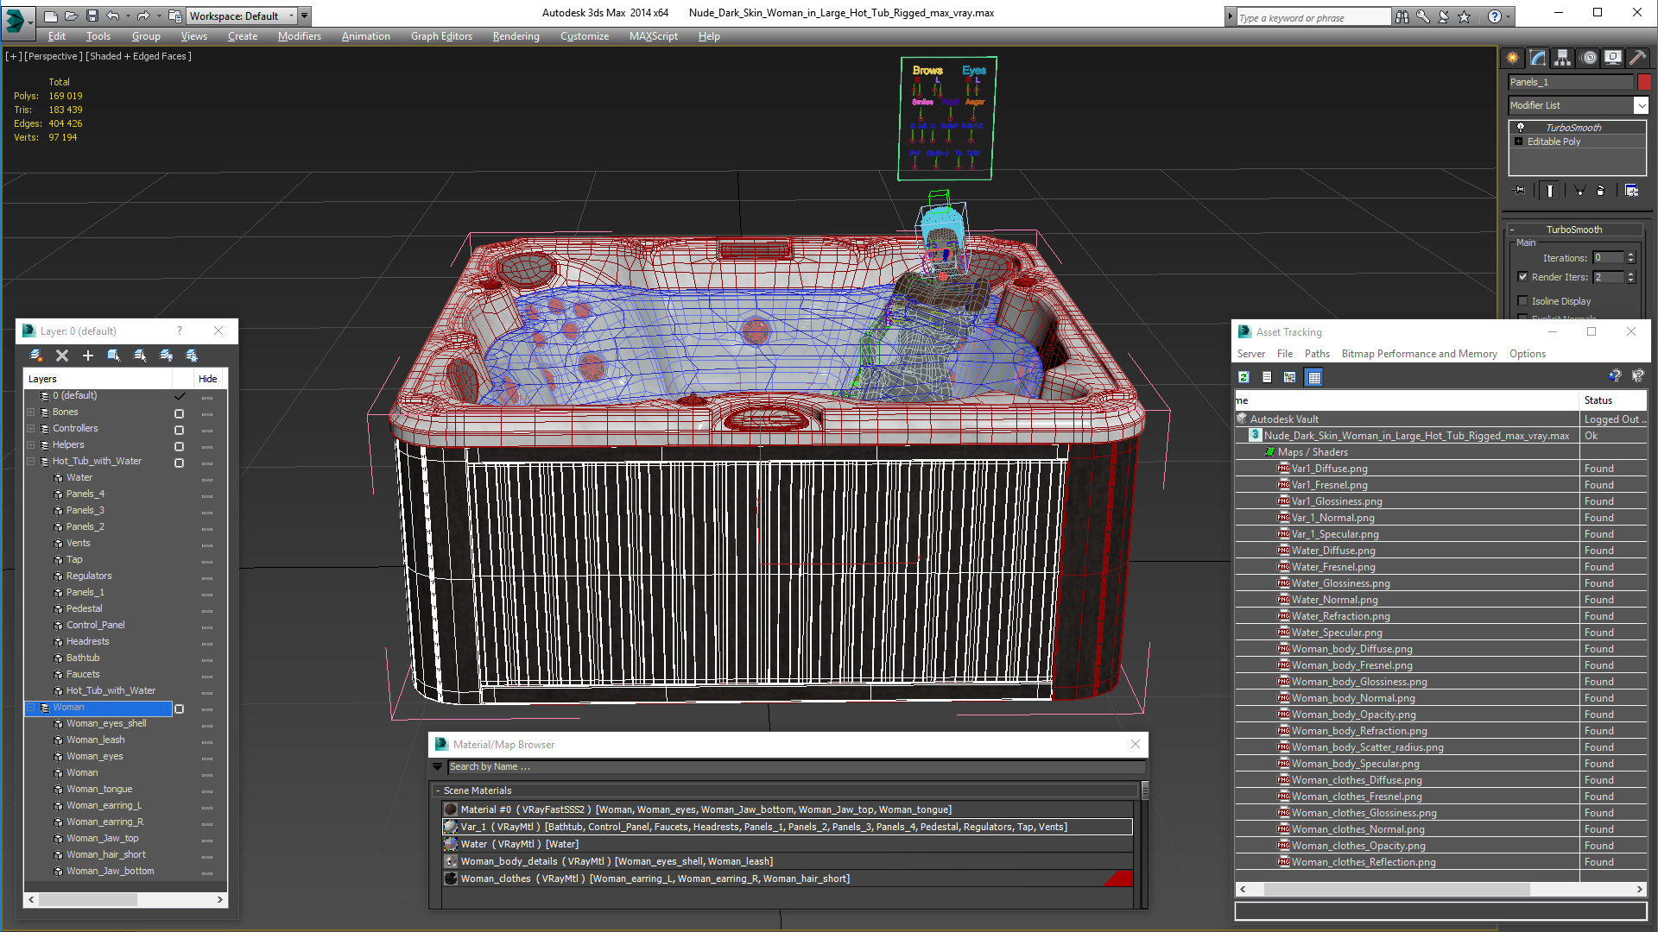Expand the Helpers layer tree
Screen dimensions: 1658x932
coord(31,445)
